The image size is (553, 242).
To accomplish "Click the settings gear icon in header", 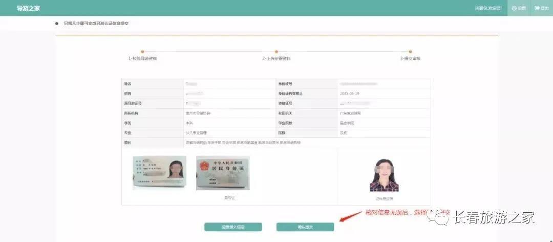I will [x=514, y=8].
